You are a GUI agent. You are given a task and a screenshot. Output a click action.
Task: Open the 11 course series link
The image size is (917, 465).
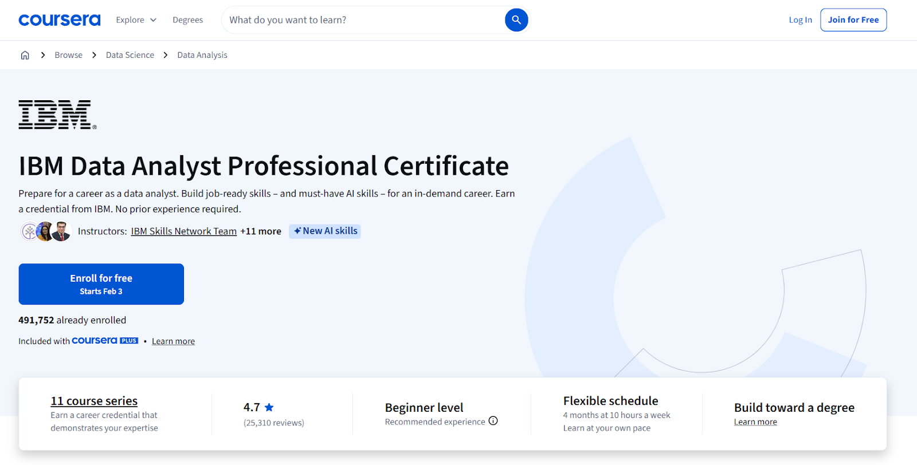coord(94,401)
